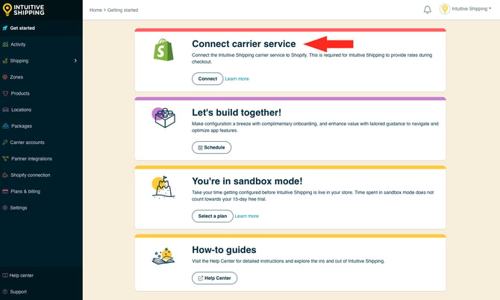Image resolution: width=500 pixels, height=300 pixels.
Task: Click Learn more beside Select a plan
Action: tap(246, 216)
